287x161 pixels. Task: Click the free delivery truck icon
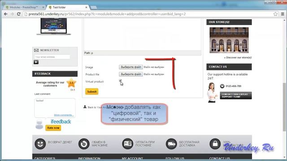click(x=171, y=144)
